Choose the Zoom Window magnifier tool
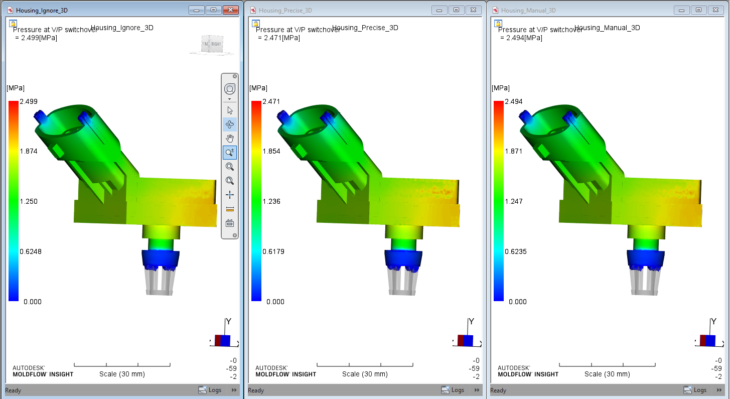730x399 pixels. point(229,166)
